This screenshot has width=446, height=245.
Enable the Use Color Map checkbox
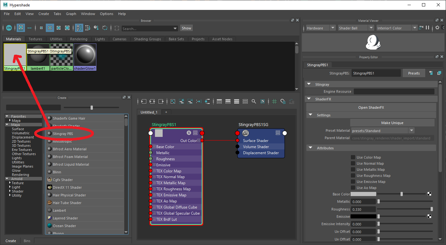(353, 157)
